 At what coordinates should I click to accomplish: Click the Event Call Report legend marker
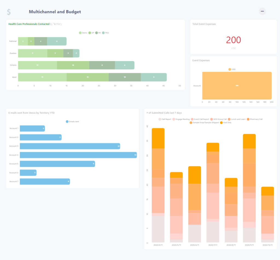(x=192, y=119)
